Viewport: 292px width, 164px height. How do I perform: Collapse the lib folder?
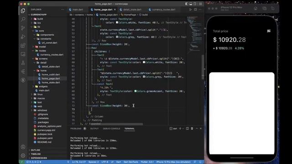(x=39, y=27)
